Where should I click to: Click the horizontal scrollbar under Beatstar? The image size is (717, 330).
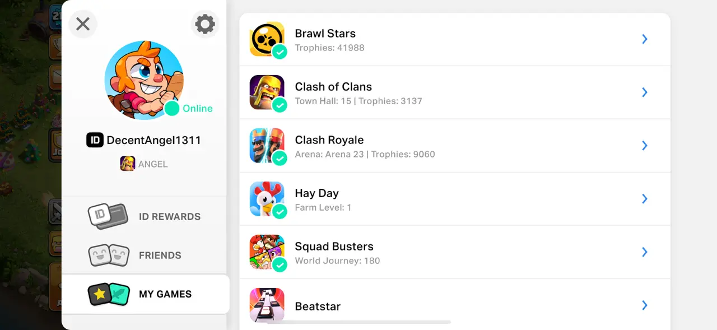click(358, 322)
